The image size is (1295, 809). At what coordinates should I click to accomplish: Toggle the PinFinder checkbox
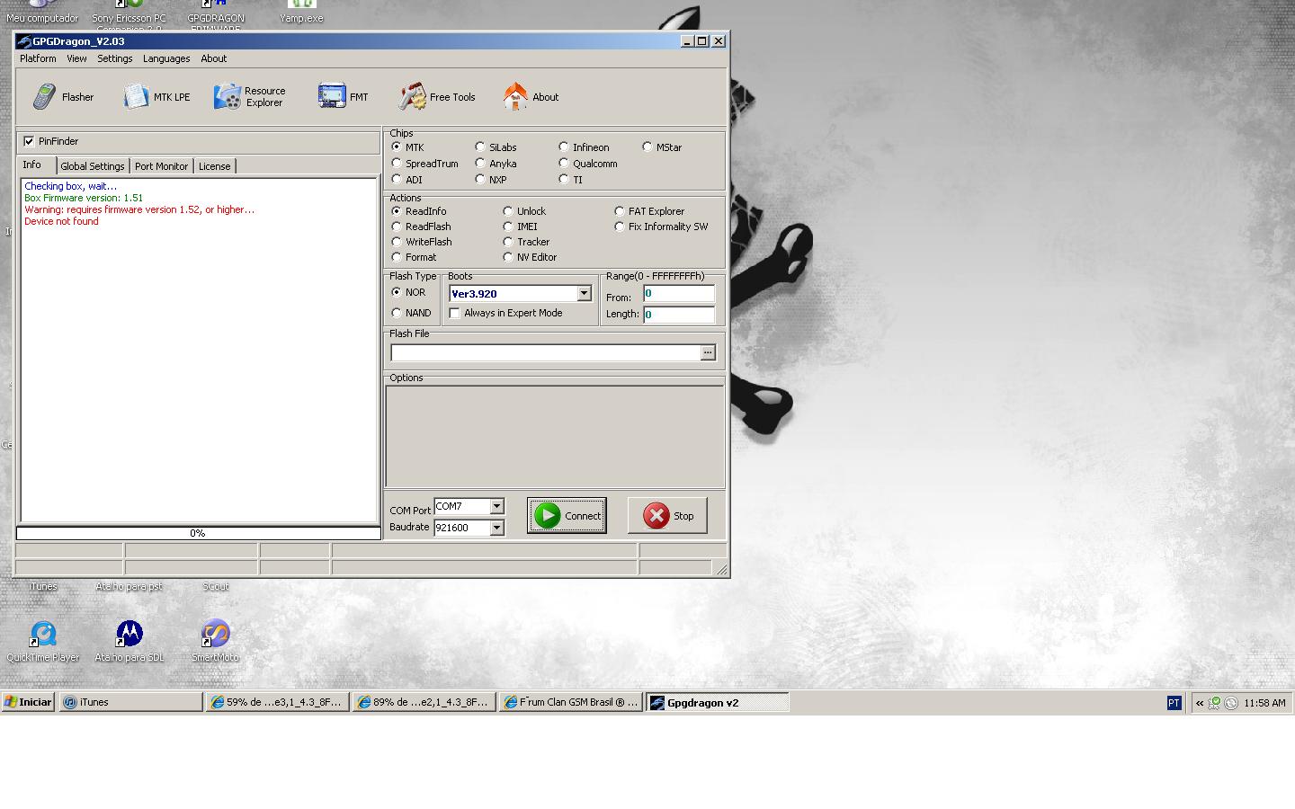[29, 141]
